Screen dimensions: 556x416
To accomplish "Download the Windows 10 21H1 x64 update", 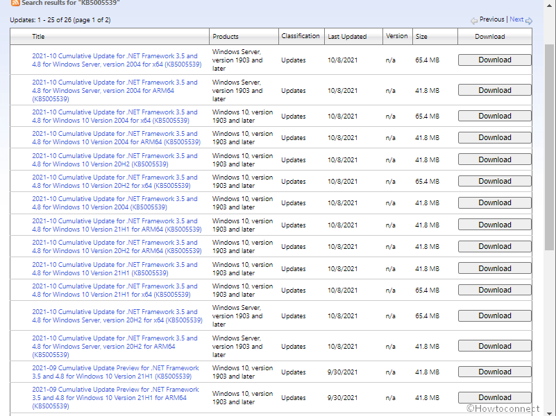I will (x=494, y=290).
